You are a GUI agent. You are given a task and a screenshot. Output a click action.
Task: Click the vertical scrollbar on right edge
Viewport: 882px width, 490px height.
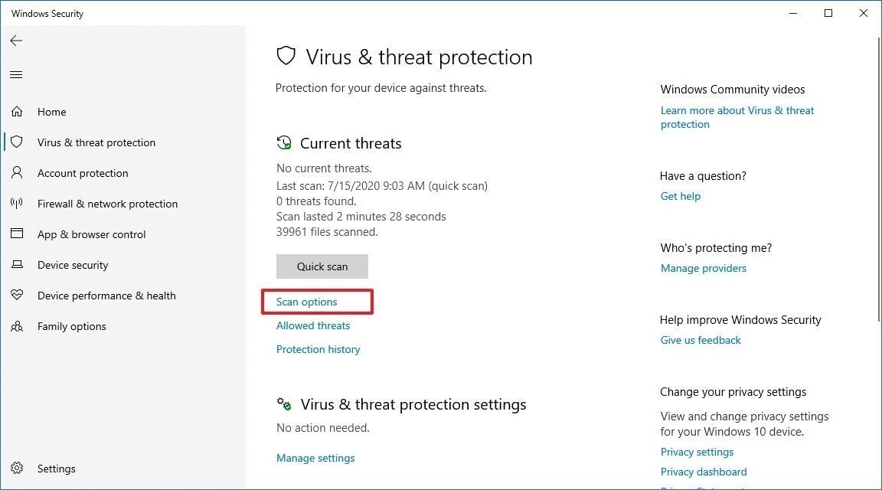pos(879,180)
